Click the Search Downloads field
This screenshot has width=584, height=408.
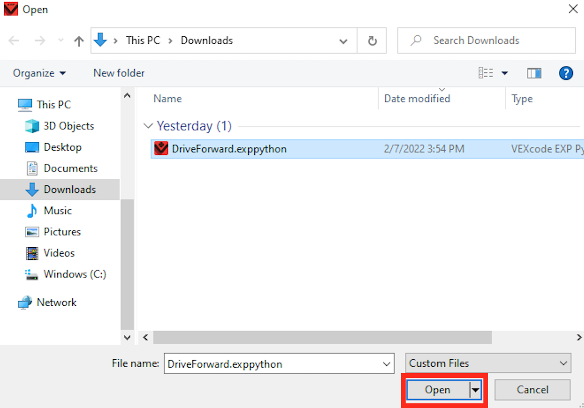[486, 40]
